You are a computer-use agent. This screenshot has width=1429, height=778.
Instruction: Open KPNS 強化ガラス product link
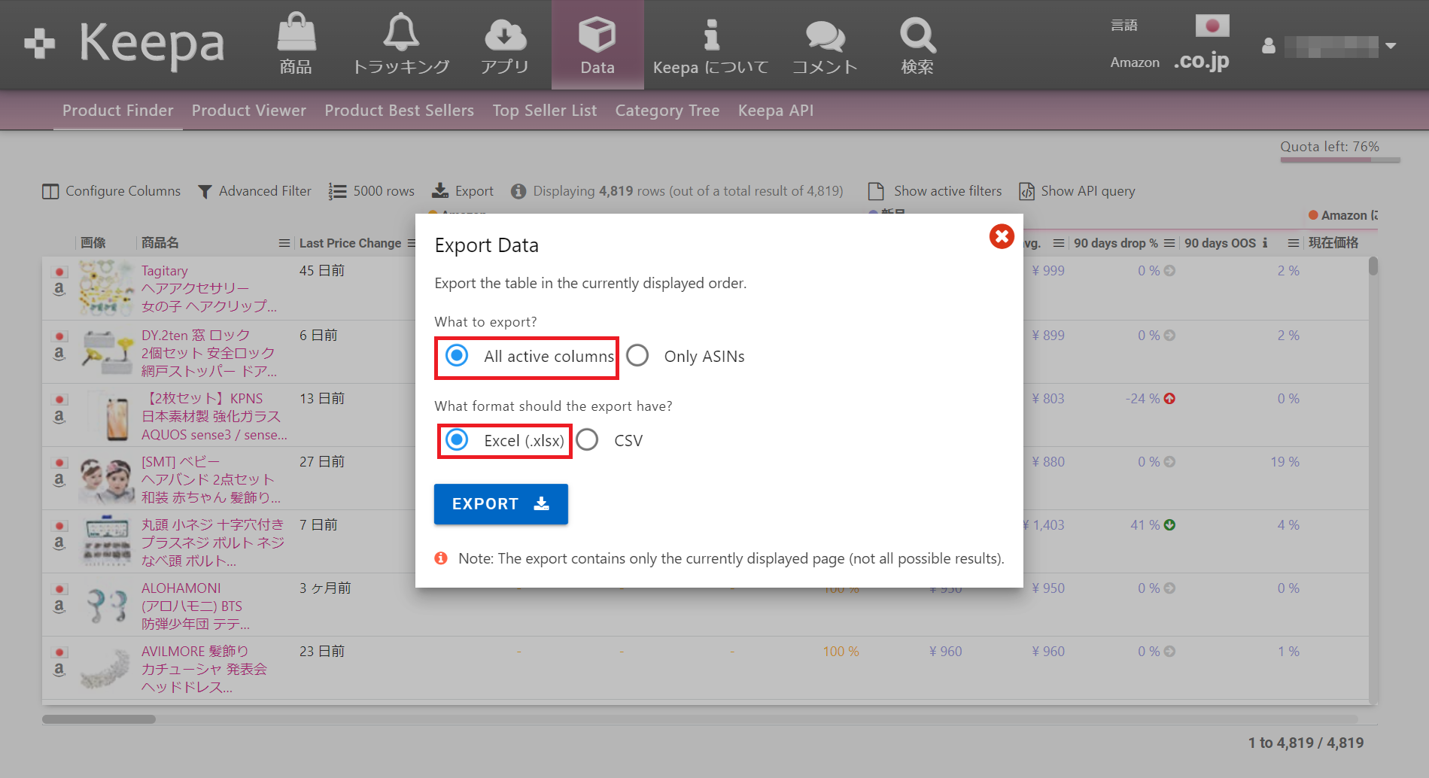click(x=214, y=416)
